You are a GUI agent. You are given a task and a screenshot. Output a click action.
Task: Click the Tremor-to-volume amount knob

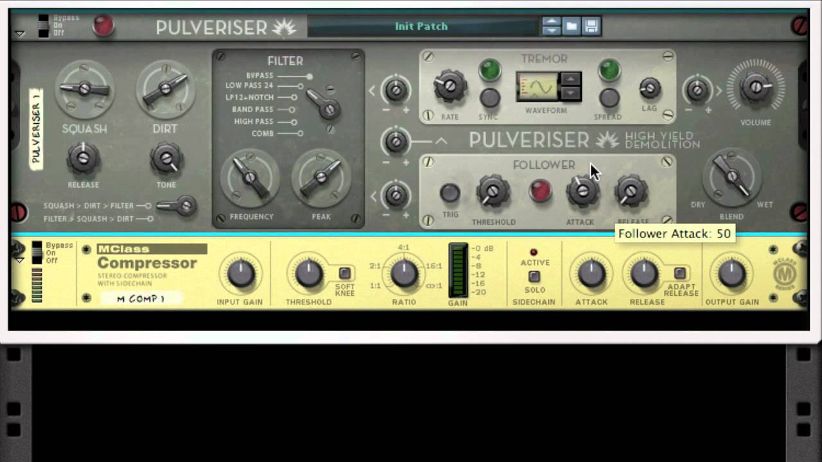point(697,90)
